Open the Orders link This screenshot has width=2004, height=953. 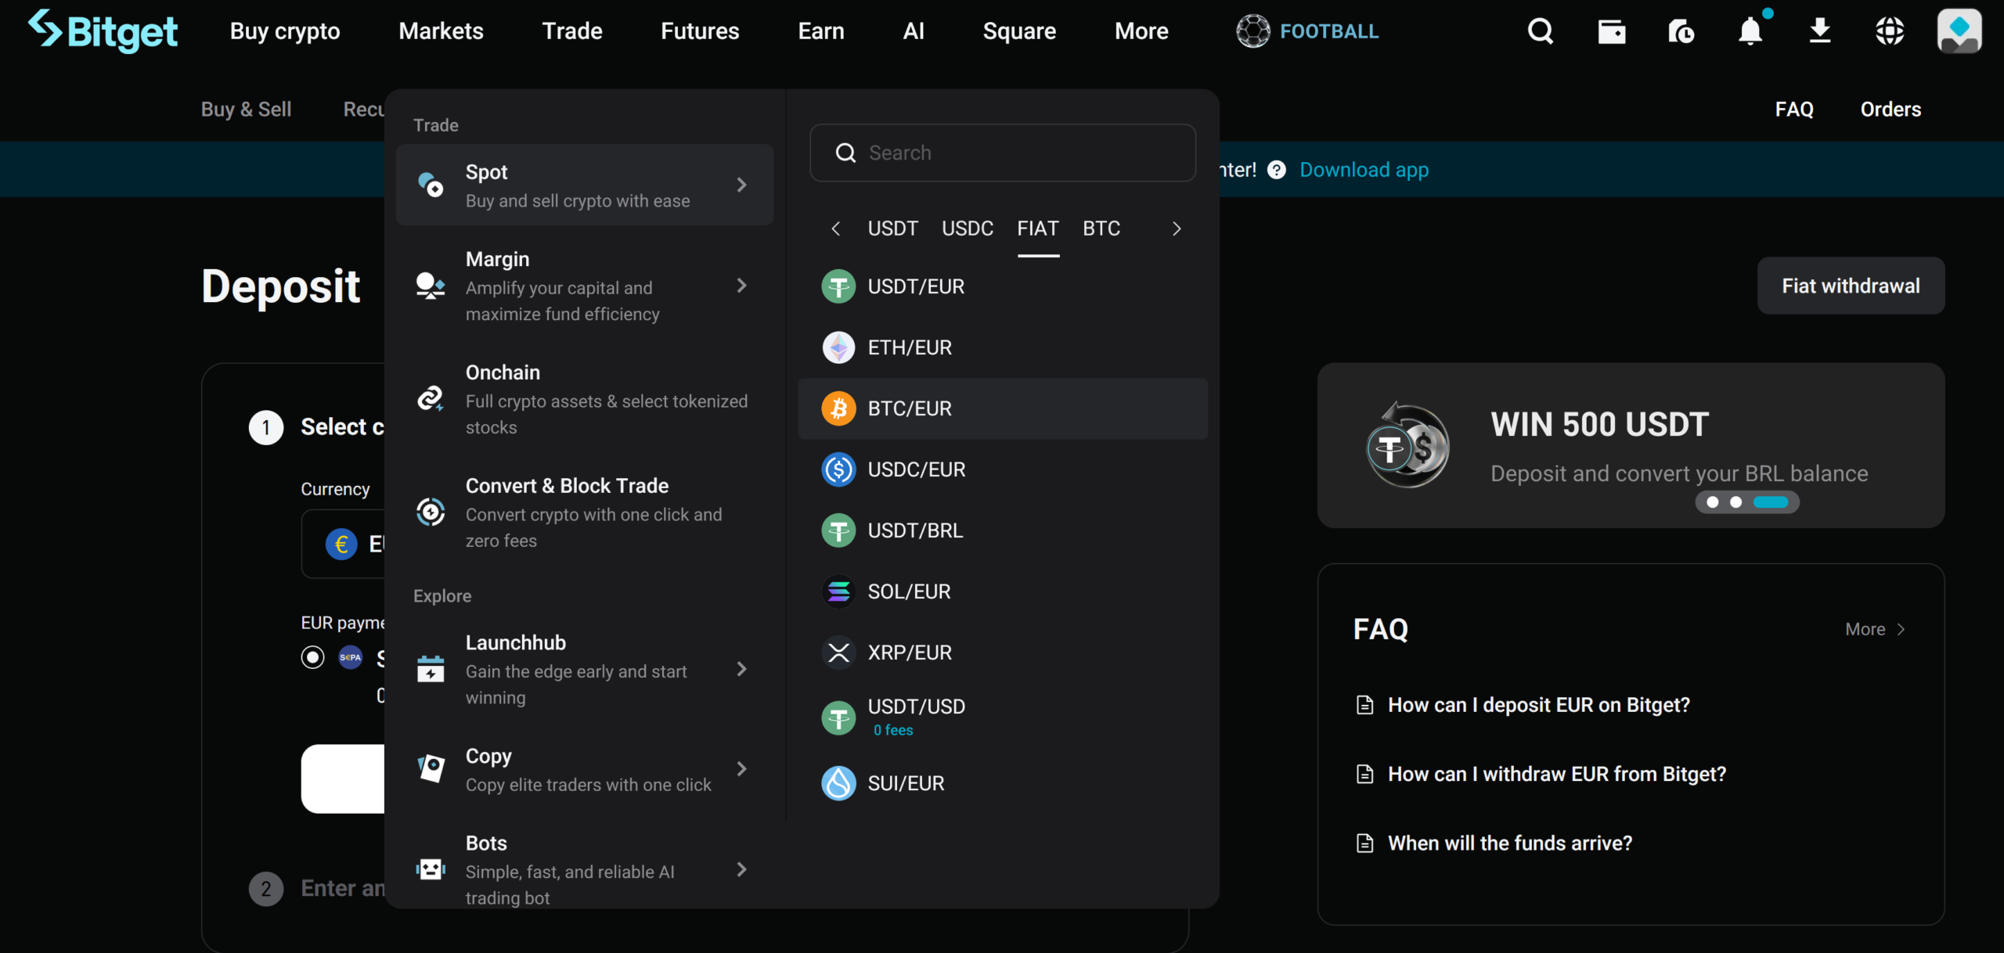(x=1890, y=109)
